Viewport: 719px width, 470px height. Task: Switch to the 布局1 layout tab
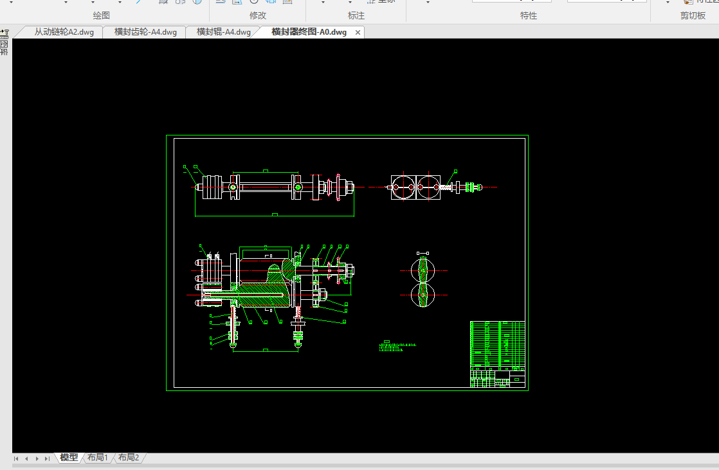(x=97, y=457)
